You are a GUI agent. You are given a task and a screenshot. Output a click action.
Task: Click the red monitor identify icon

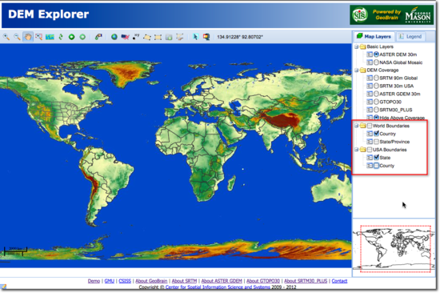206,37
